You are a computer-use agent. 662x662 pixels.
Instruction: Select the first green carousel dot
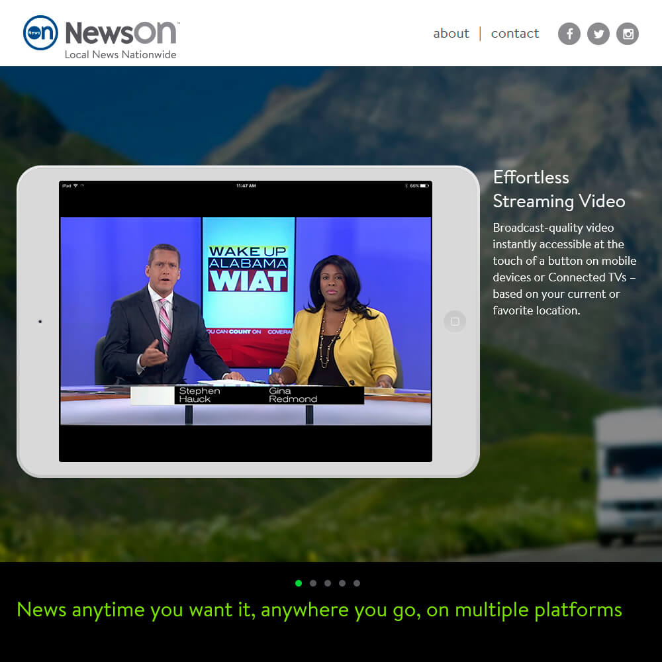(299, 583)
